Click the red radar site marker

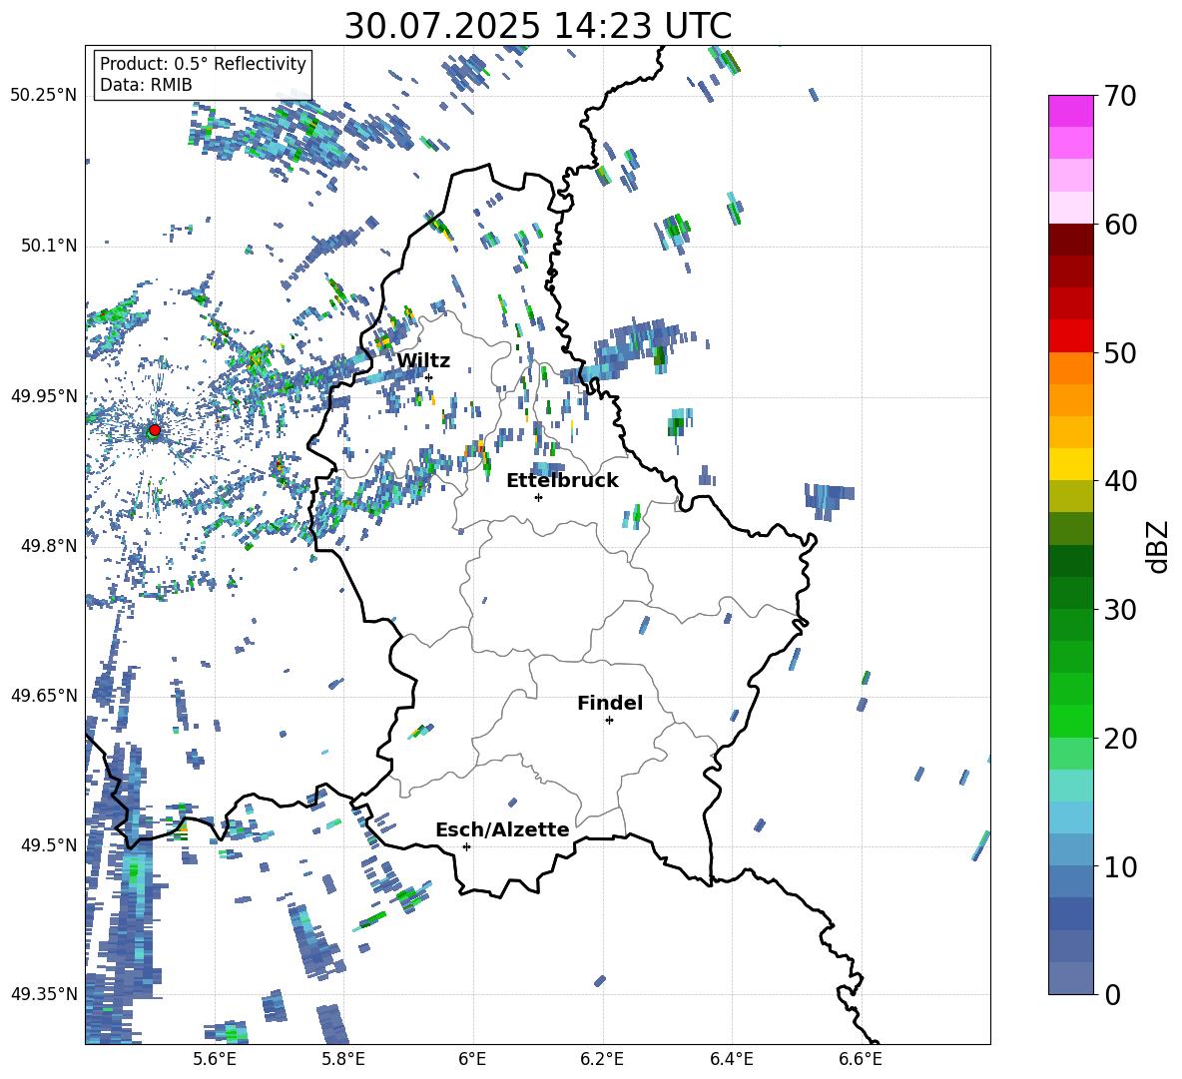[x=155, y=429]
